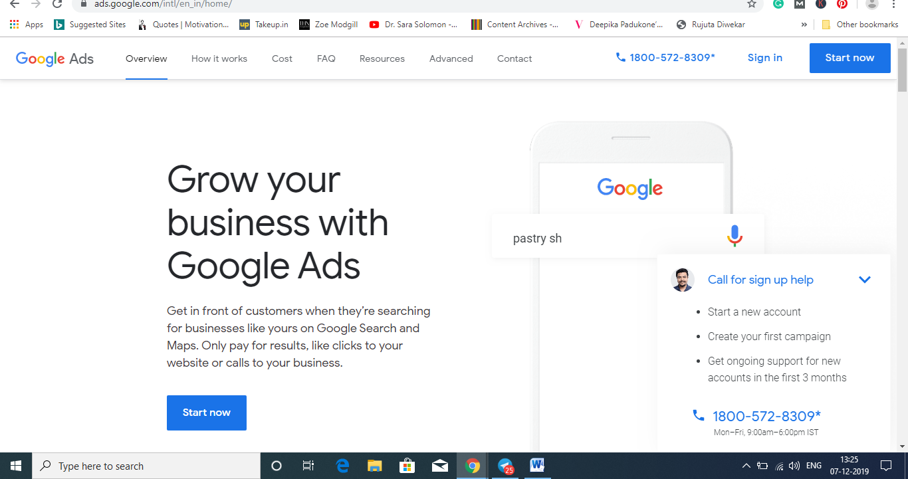Open the Deepika Padukone bookmark

click(618, 25)
